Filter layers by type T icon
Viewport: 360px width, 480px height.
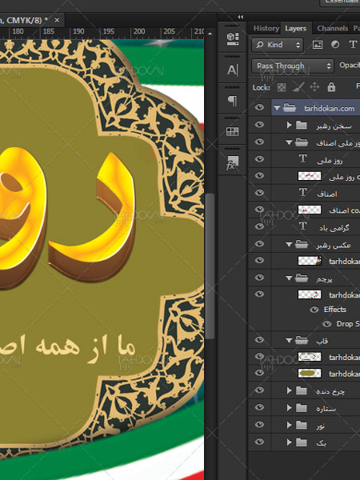tap(353, 45)
